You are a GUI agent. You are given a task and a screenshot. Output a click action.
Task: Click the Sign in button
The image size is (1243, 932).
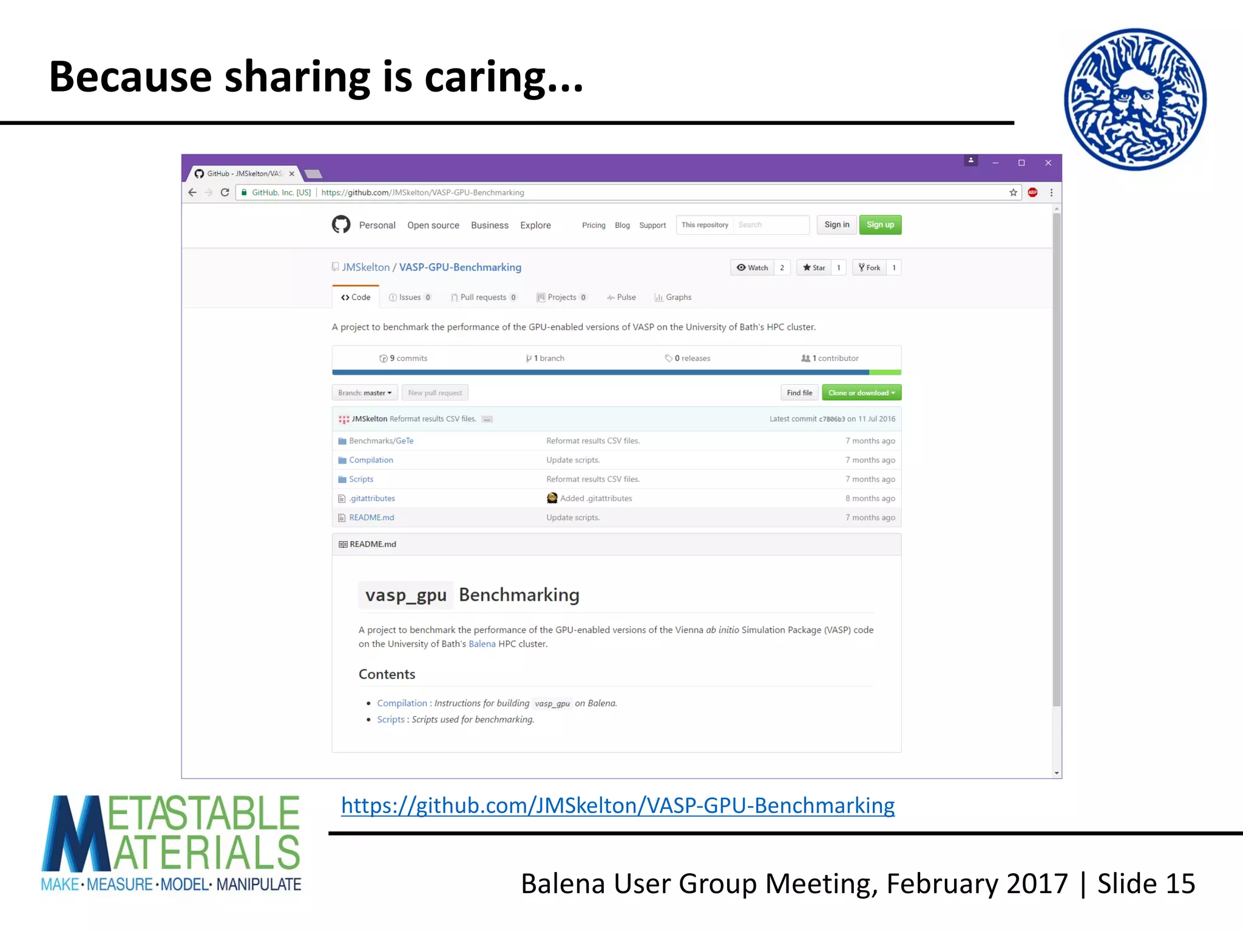click(x=836, y=225)
